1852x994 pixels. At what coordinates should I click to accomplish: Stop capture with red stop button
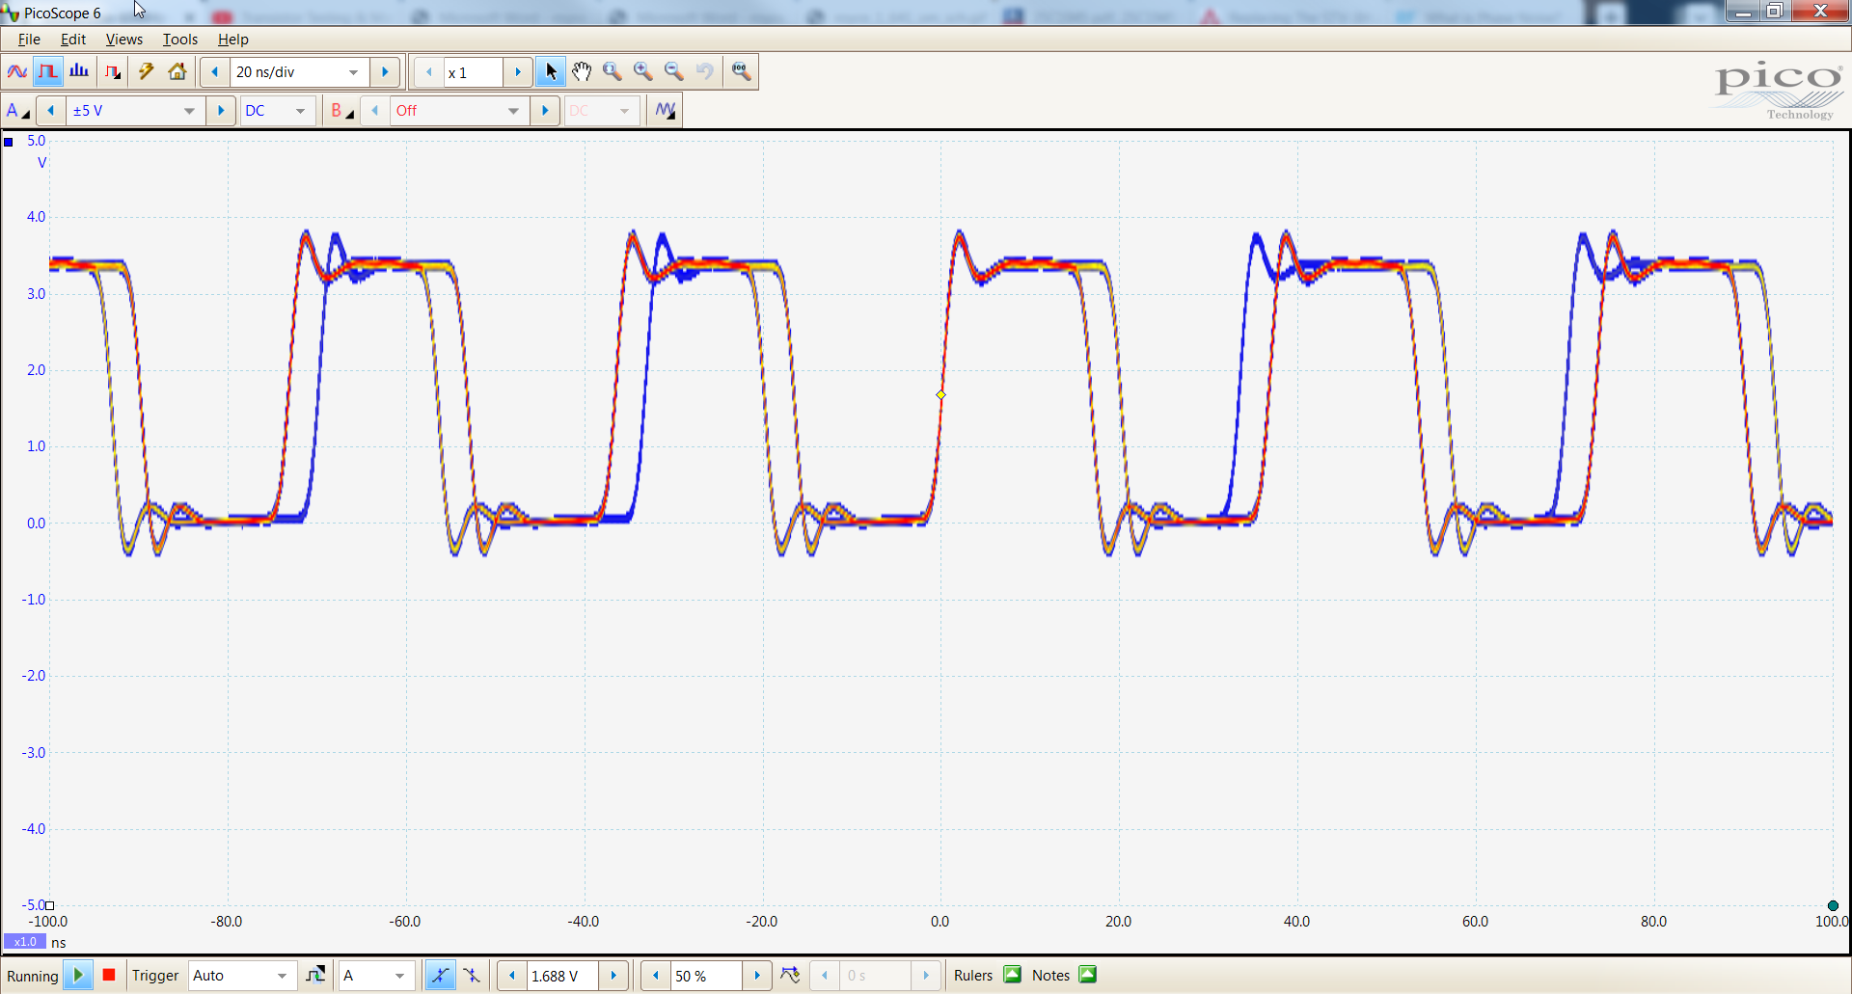coord(109,975)
